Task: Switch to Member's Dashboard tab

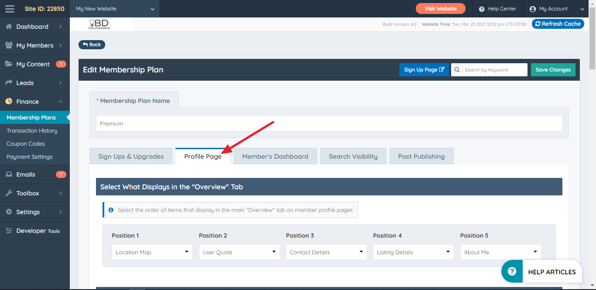Action: [x=275, y=156]
